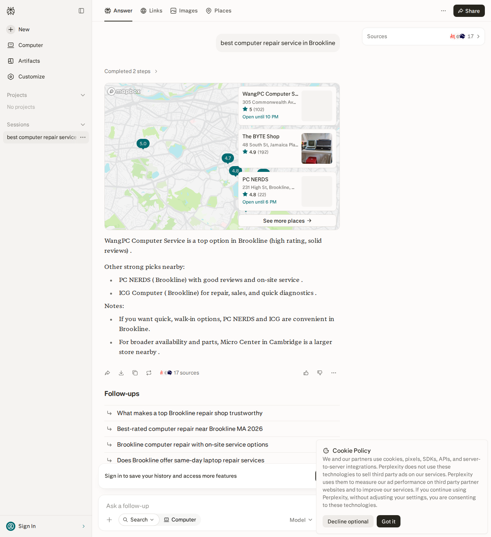Download the answer via download icon
The height and width of the screenshot is (537, 491).
coord(121,373)
